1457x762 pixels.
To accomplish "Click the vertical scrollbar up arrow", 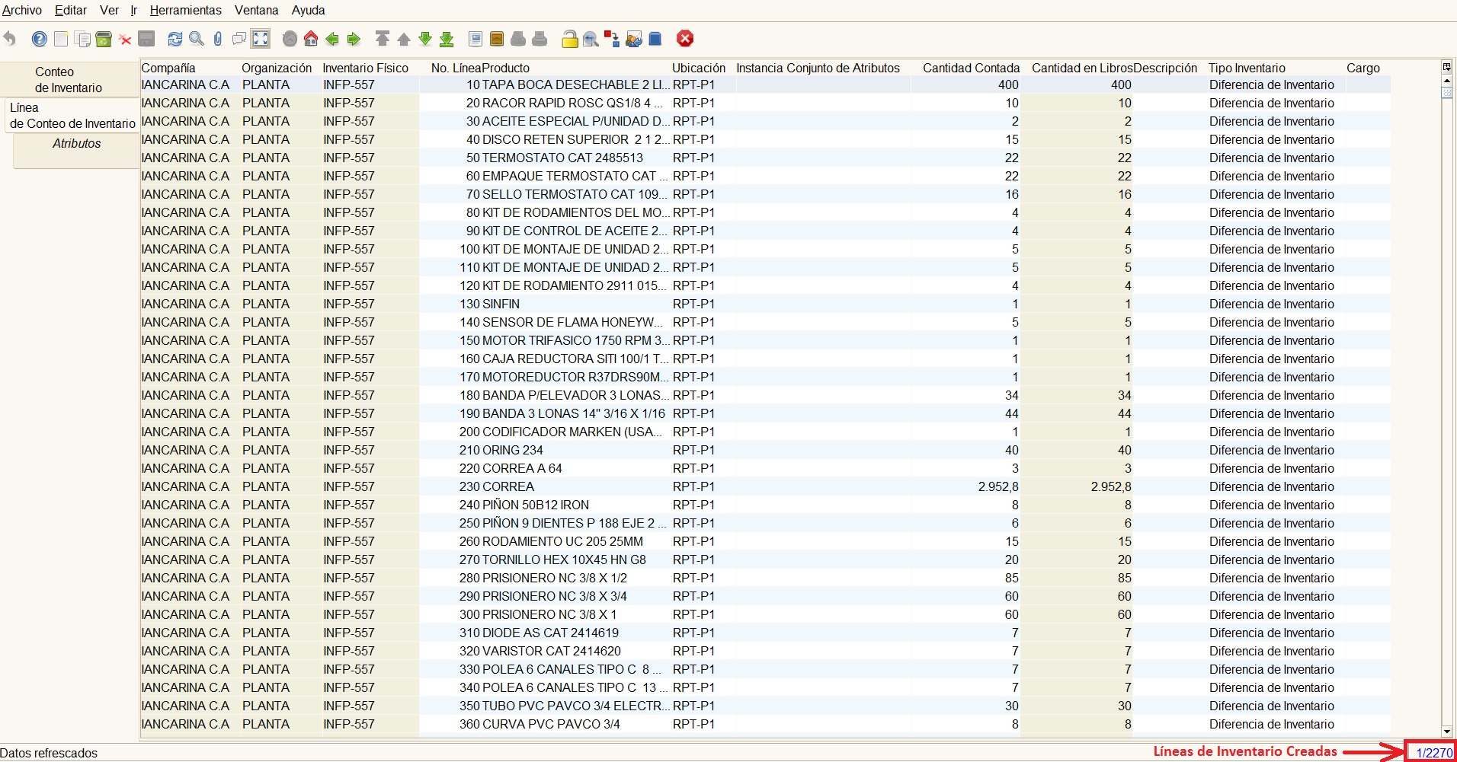I will tap(1446, 79).
